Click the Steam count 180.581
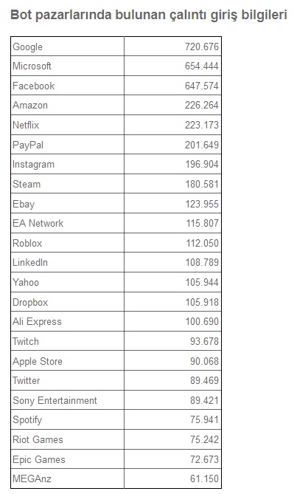Screen dimensions: 294x494 [x=202, y=184]
